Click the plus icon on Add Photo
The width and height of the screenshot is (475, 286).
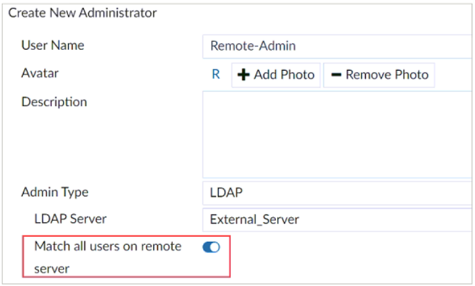coord(243,75)
